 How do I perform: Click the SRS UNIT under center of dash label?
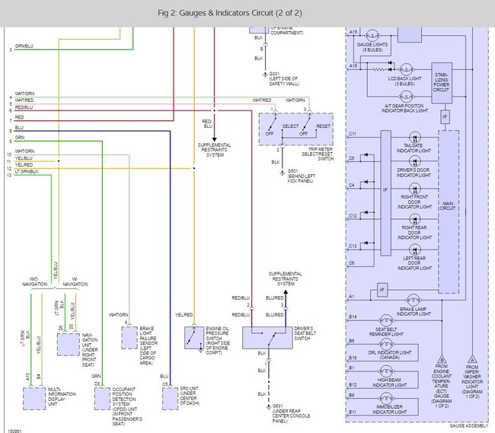tap(190, 396)
